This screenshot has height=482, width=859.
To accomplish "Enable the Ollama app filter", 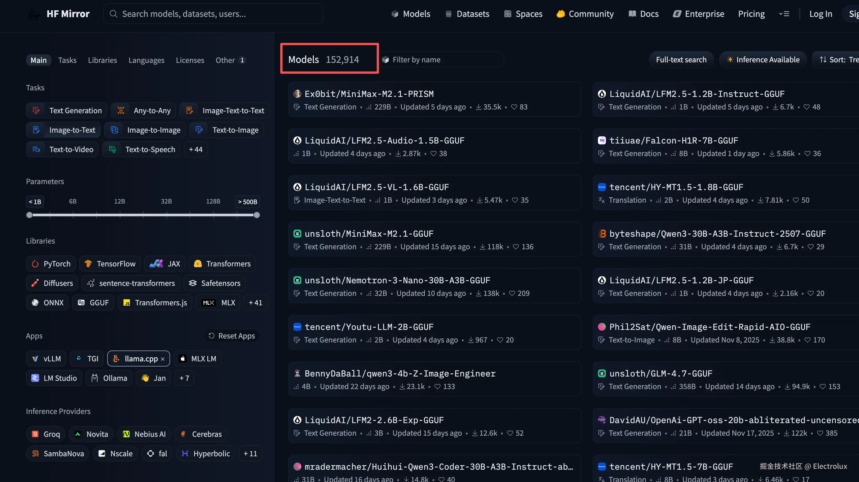I will coord(109,378).
